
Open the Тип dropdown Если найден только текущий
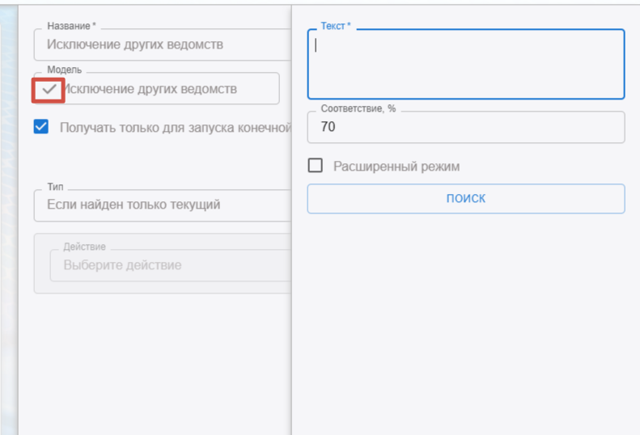click(163, 205)
